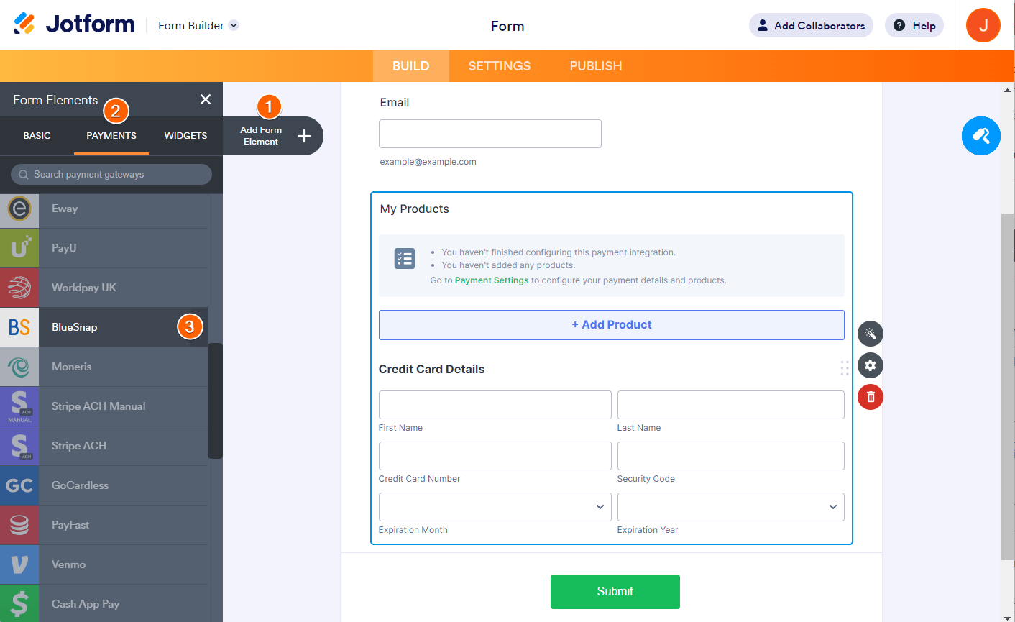Click the green Submit button

[615, 591]
